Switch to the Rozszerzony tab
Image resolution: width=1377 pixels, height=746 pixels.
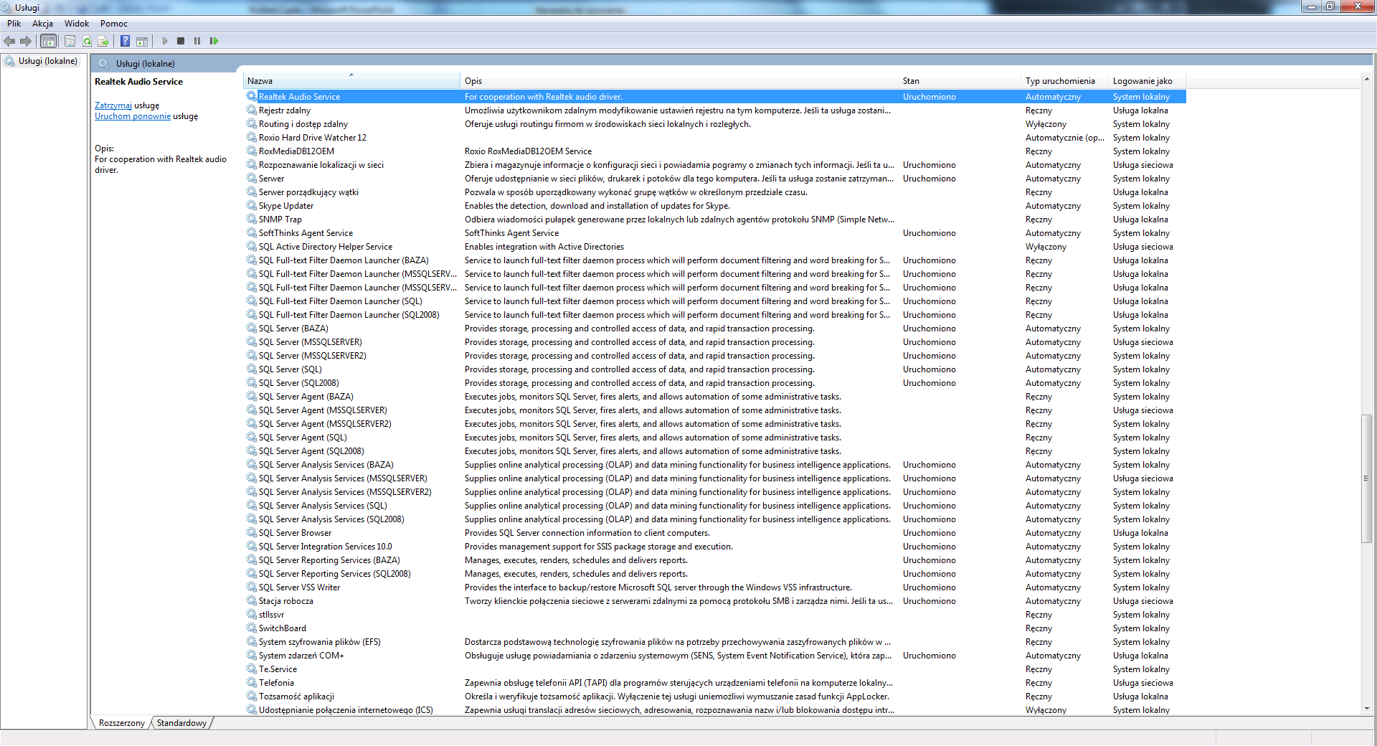pos(121,723)
